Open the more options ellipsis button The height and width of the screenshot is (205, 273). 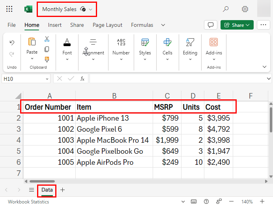pyautogui.click(x=263, y=25)
